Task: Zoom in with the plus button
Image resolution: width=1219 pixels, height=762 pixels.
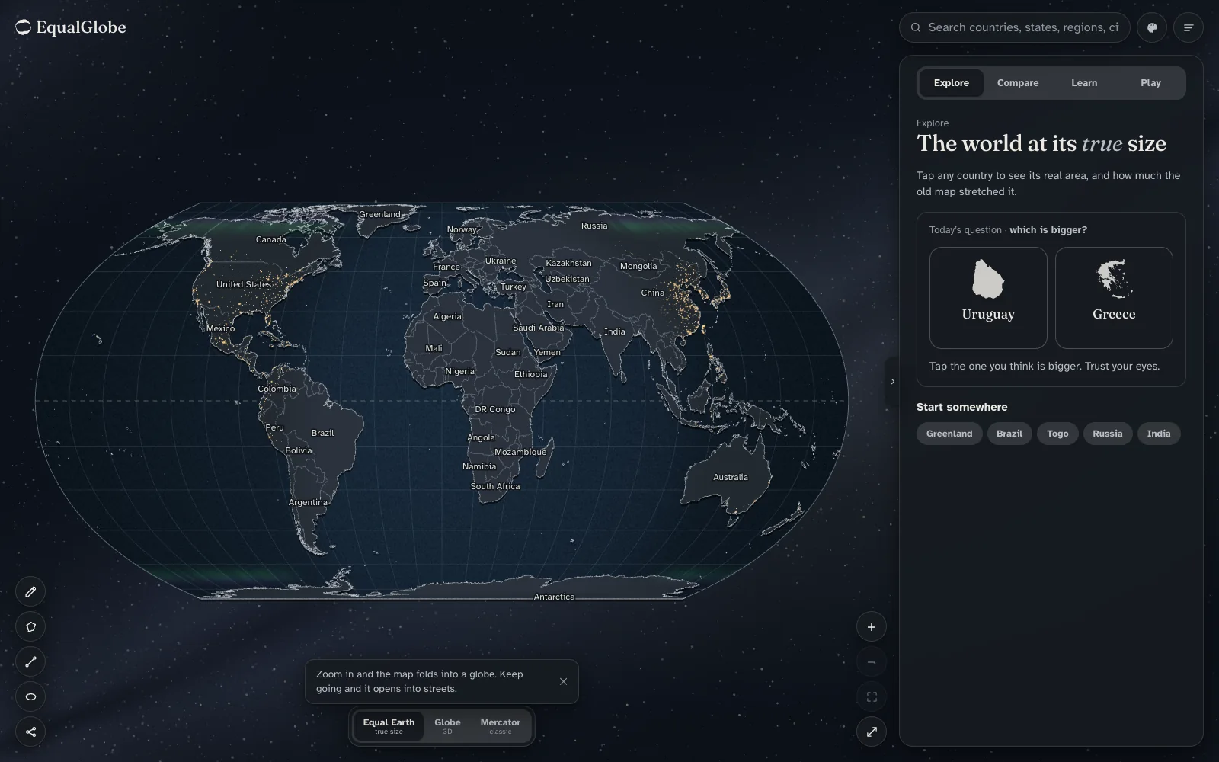Action: [872, 627]
